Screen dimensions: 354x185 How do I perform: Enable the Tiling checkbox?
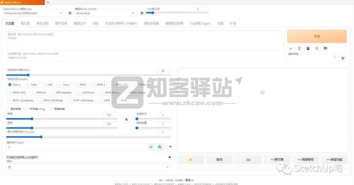27,109
